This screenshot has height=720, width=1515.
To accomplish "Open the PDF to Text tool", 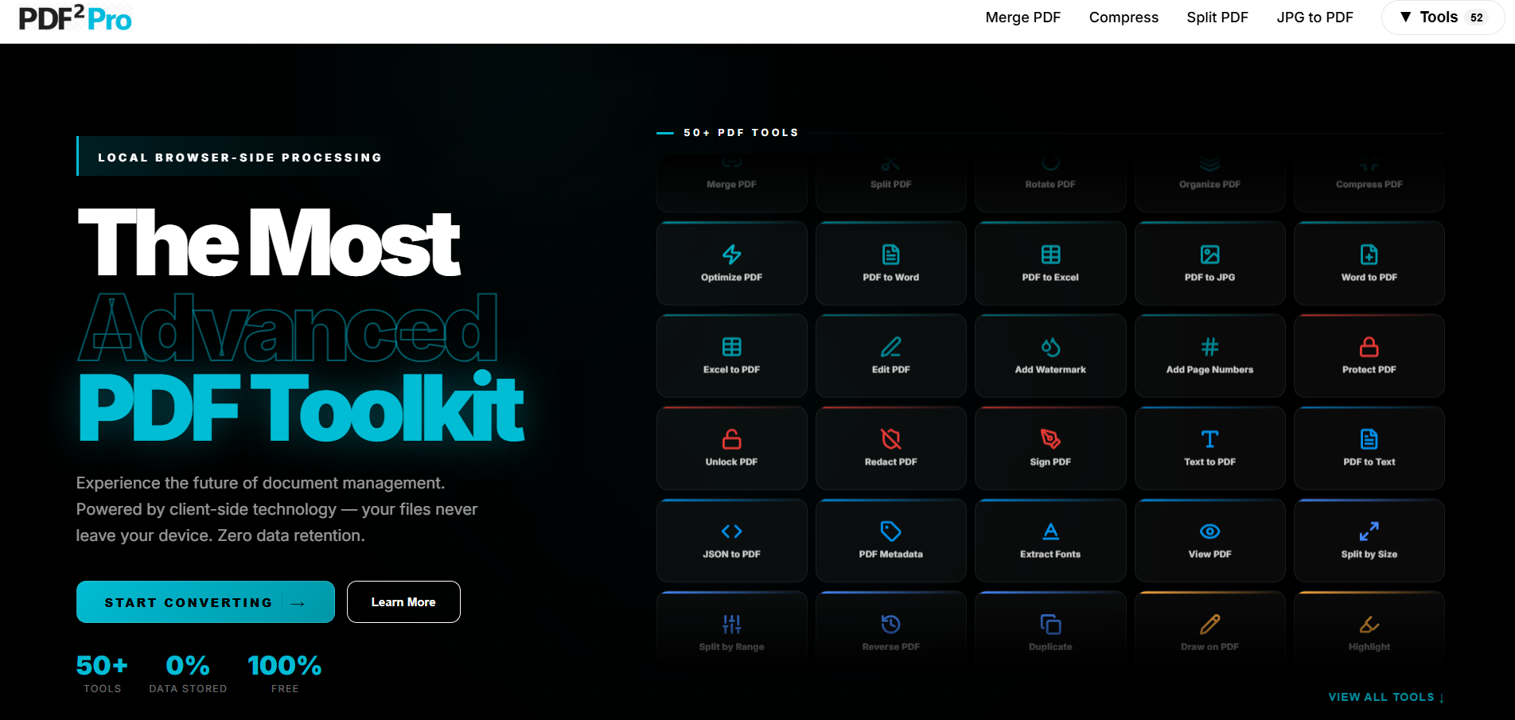I will pyautogui.click(x=1369, y=448).
